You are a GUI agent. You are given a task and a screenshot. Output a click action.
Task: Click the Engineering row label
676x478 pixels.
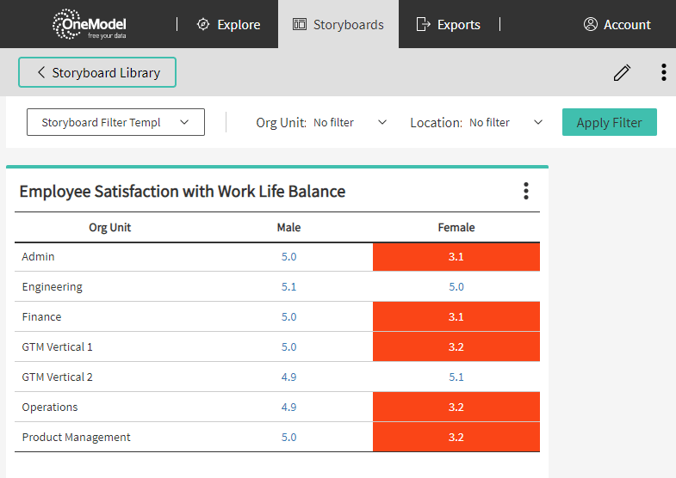pyautogui.click(x=53, y=287)
